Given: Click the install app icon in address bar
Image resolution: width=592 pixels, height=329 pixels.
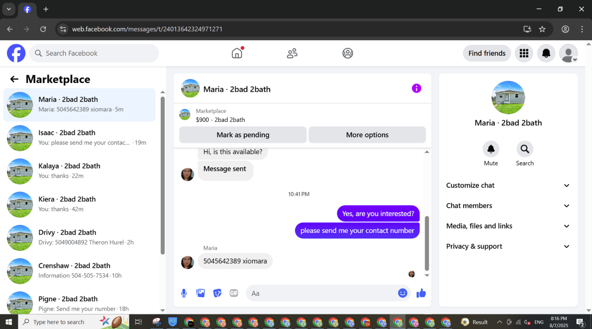Looking at the screenshot, I should [x=527, y=29].
